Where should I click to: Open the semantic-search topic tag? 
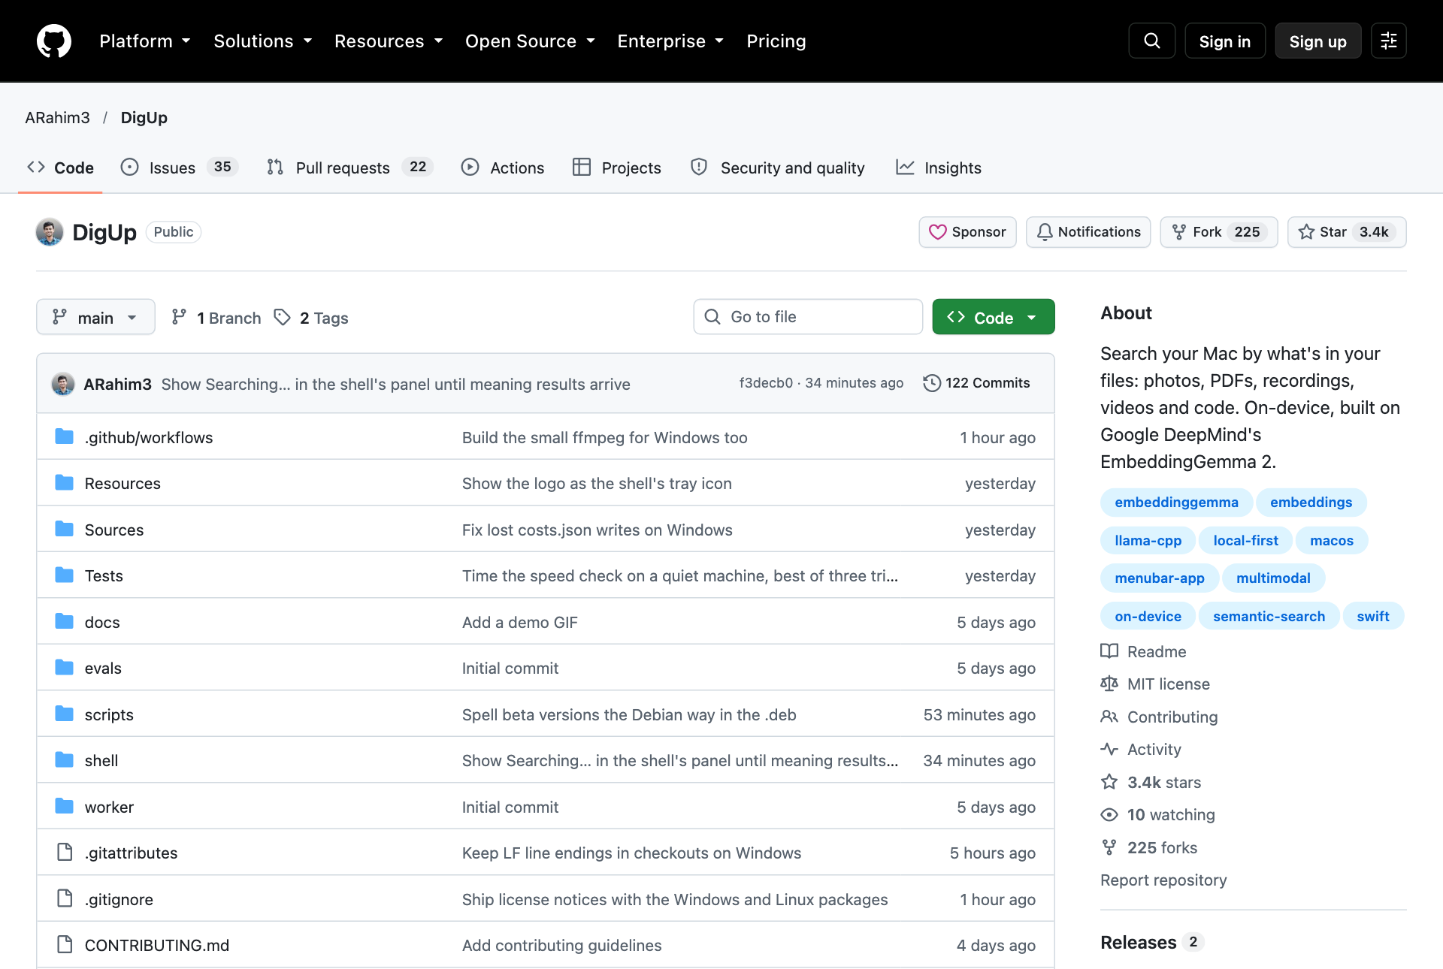coord(1269,616)
